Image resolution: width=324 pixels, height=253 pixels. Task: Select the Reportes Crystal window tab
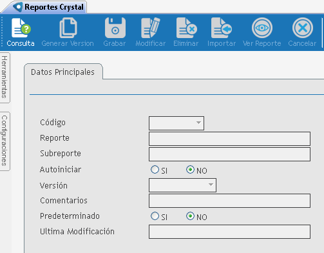(x=44, y=7)
